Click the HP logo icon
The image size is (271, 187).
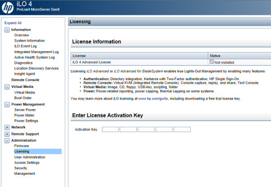click(8, 8)
